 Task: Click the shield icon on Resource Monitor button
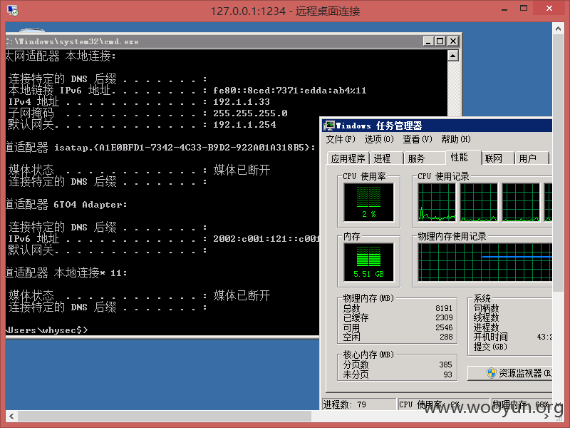(x=492, y=372)
